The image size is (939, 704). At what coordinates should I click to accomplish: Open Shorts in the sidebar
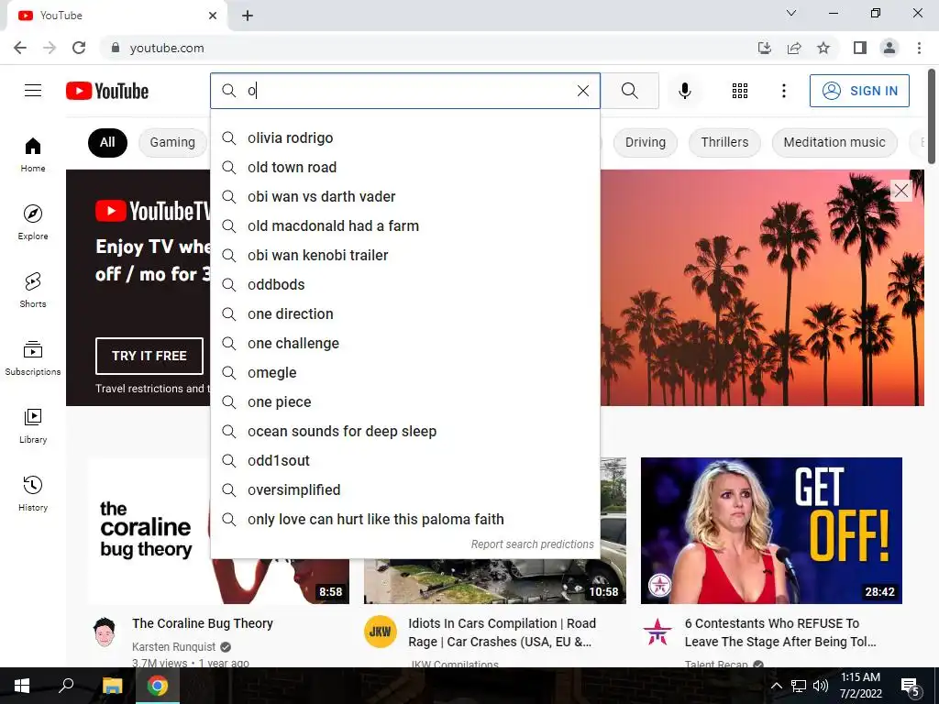[33, 291]
